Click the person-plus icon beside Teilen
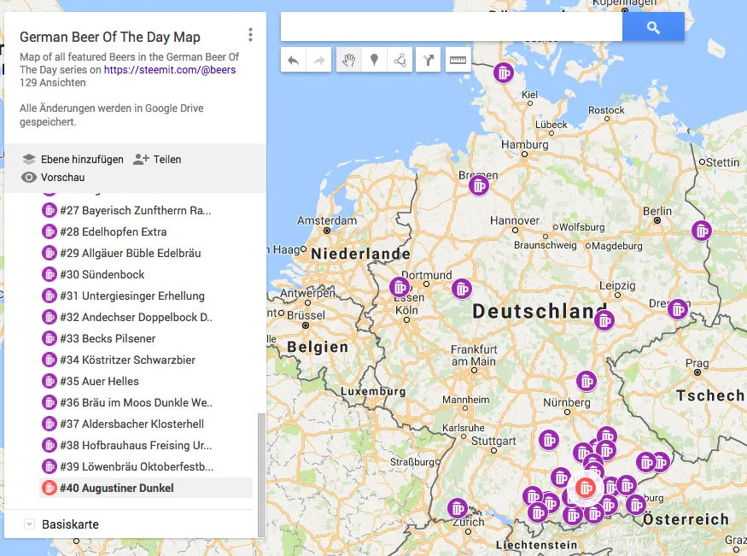Viewport: 747px width, 556px height. pos(141,159)
